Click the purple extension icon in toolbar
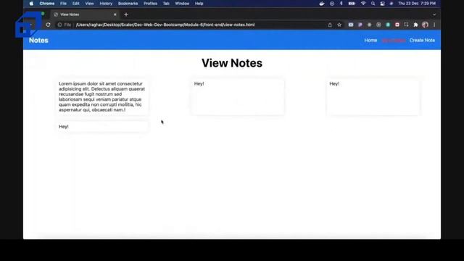 click(x=360, y=25)
